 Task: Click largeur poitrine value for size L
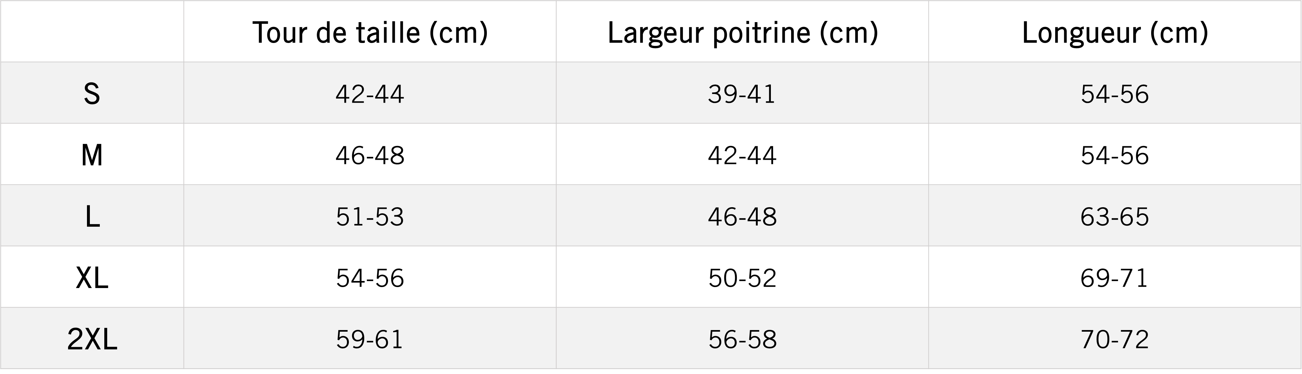742,217
